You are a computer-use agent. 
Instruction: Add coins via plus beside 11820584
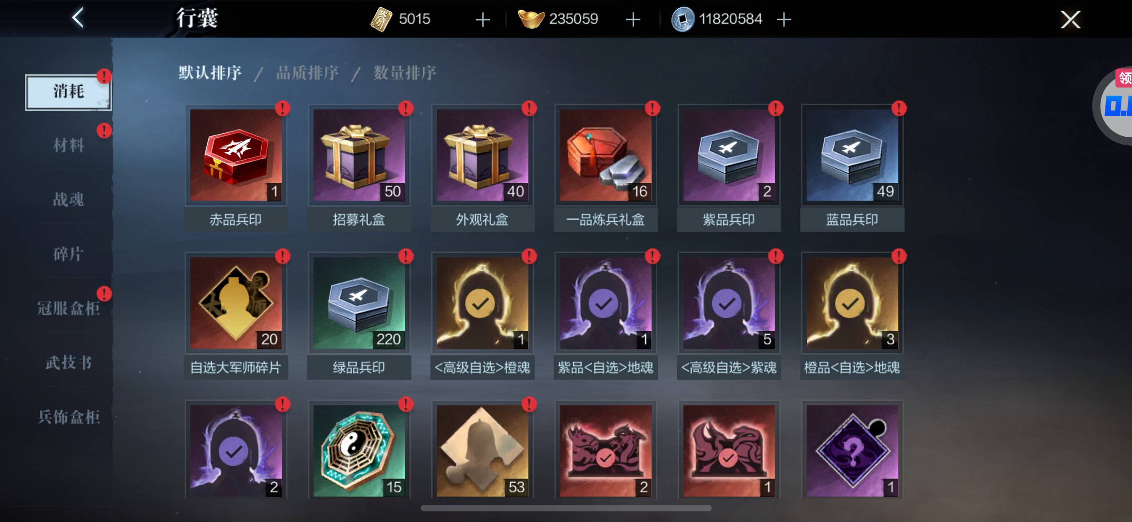coord(784,19)
